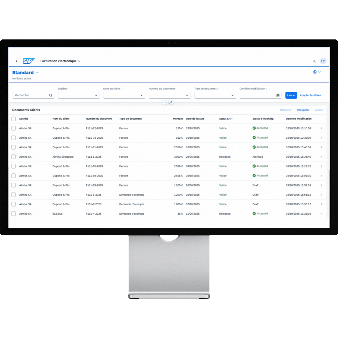
Task: Open the Facturation électronique menu
Action: tap(60, 61)
